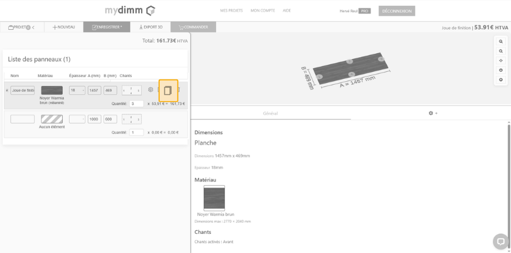Toggle the Chants edge selector for Joue de finition

pos(131,90)
